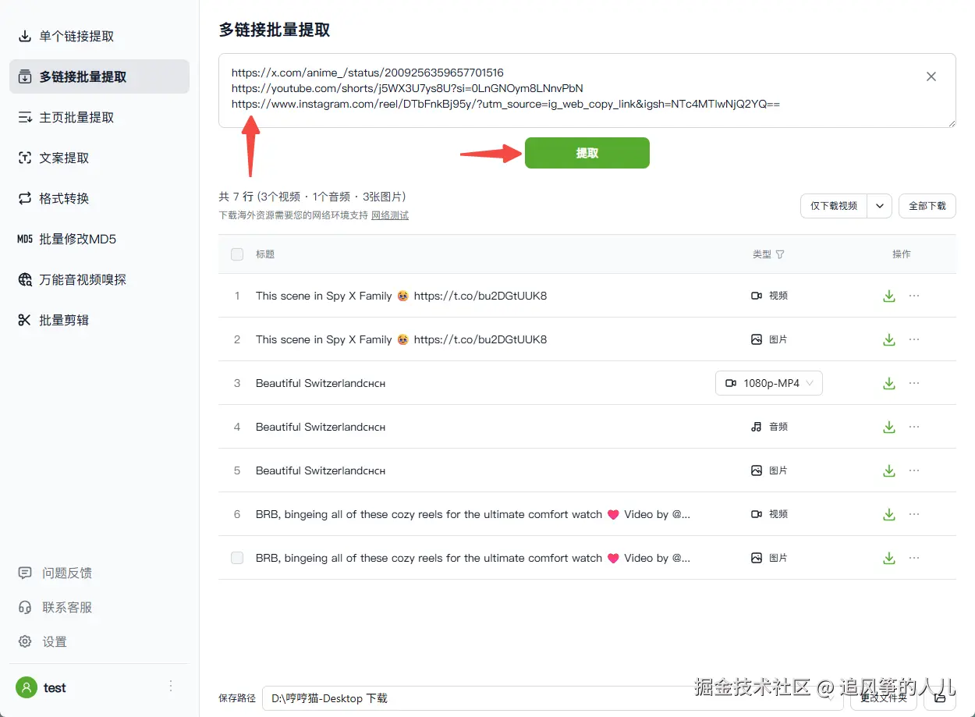
Task: Clear the link text box with the X
Action: (931, 76)
